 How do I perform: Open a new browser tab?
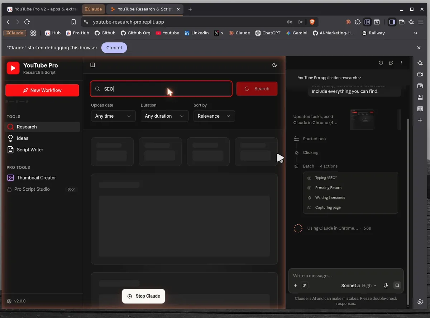(190, 9)
